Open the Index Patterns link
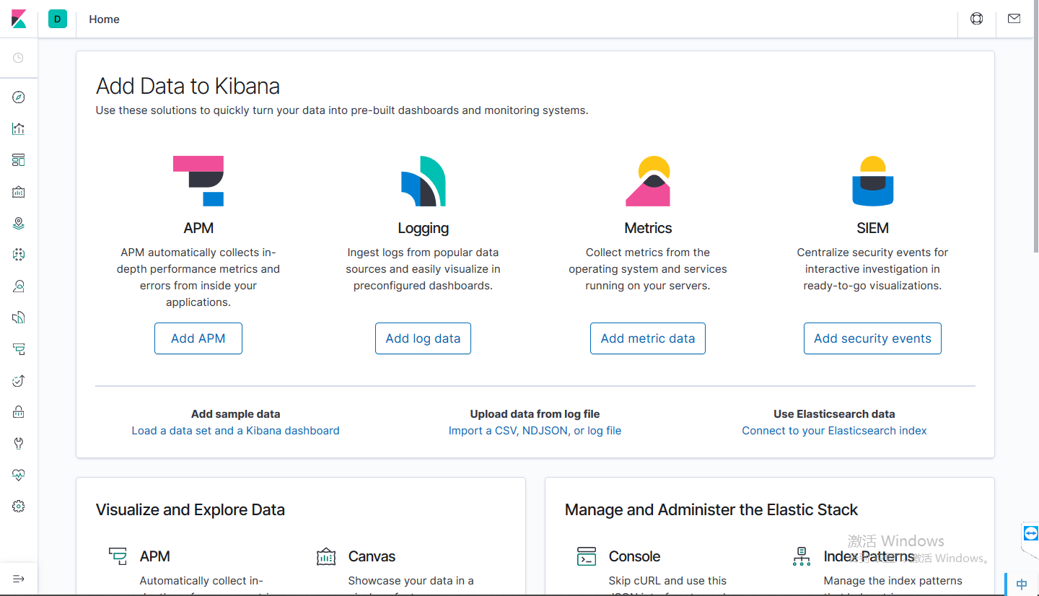The image size is (1039, 596). [869, 556]
